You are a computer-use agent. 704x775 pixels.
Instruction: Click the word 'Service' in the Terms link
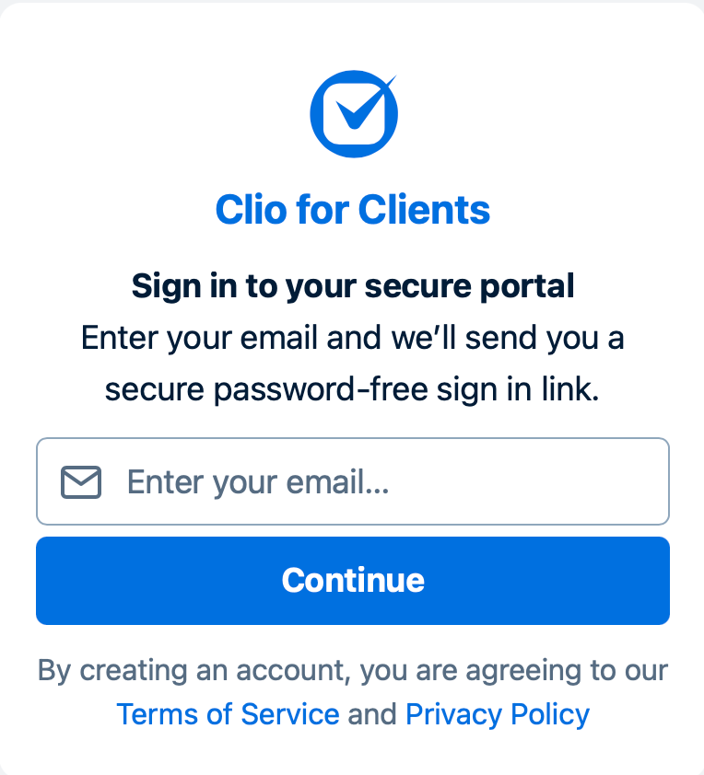tap(290, 714)
